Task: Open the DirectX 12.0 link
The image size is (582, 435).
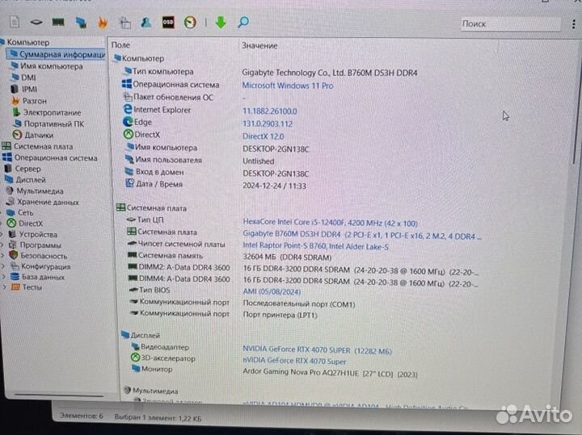Action: tap(264, 136)
